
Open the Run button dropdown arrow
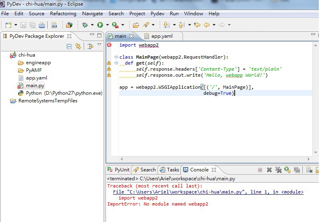pos(107,25)
